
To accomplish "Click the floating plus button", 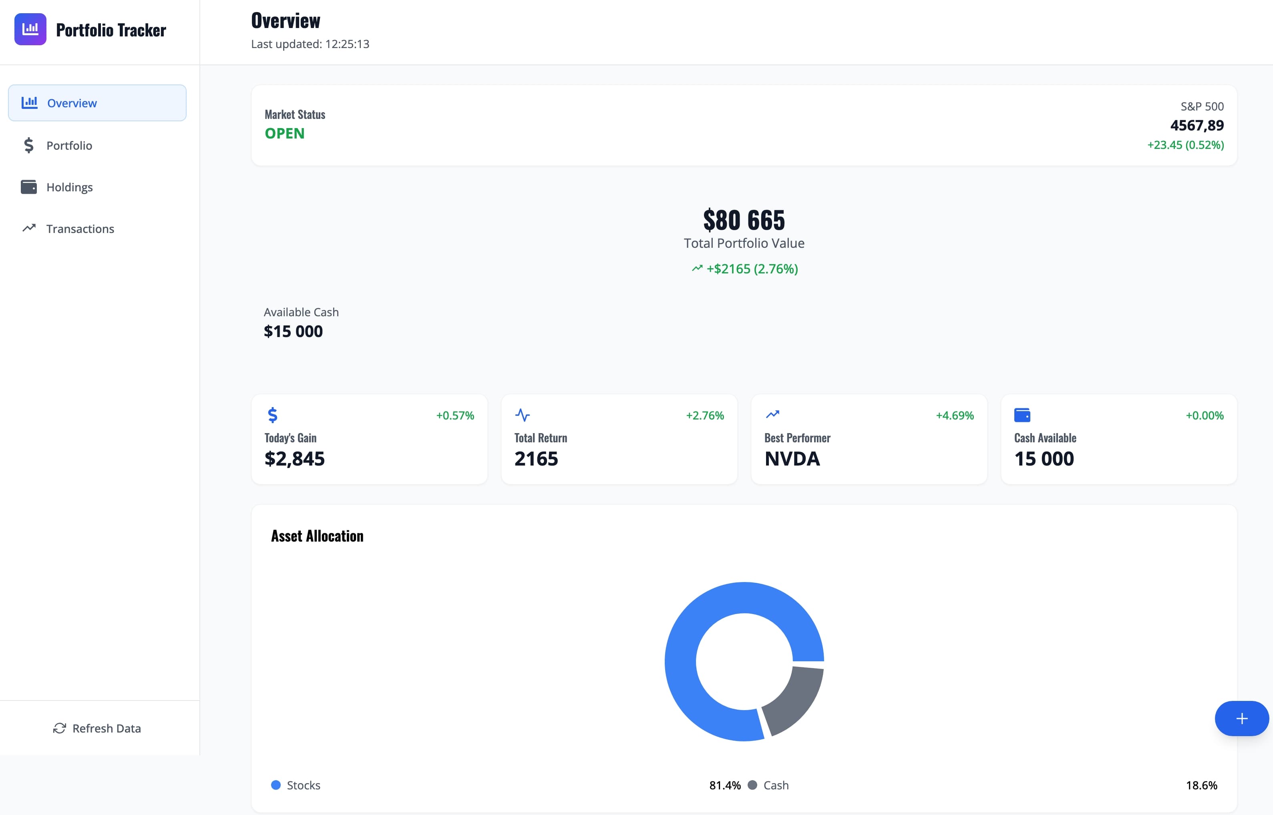I will (x=1241, y=719).
